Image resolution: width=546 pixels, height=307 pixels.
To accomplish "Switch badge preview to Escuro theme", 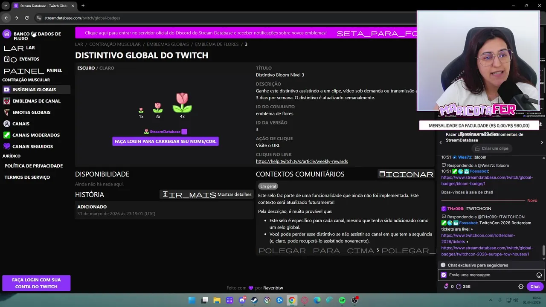I will pyautogui.click(x=86, y=68).
